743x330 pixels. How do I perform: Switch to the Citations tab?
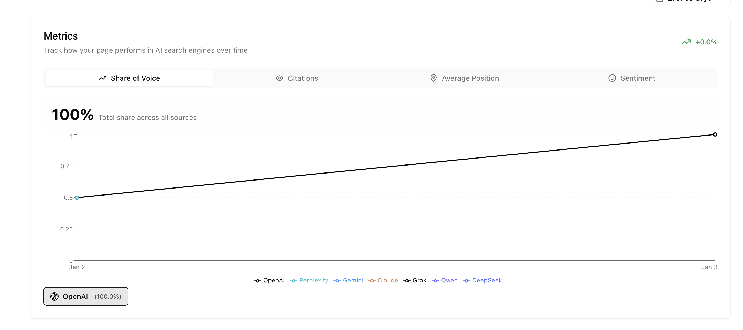point(297,78)
